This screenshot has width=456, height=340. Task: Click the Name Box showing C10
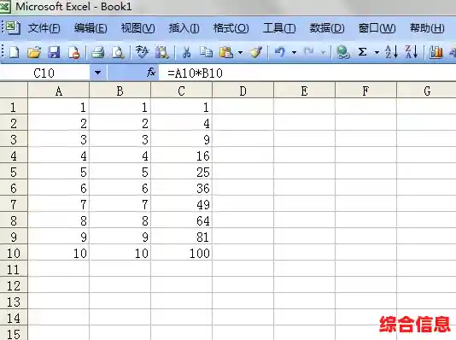click(45, 73)
